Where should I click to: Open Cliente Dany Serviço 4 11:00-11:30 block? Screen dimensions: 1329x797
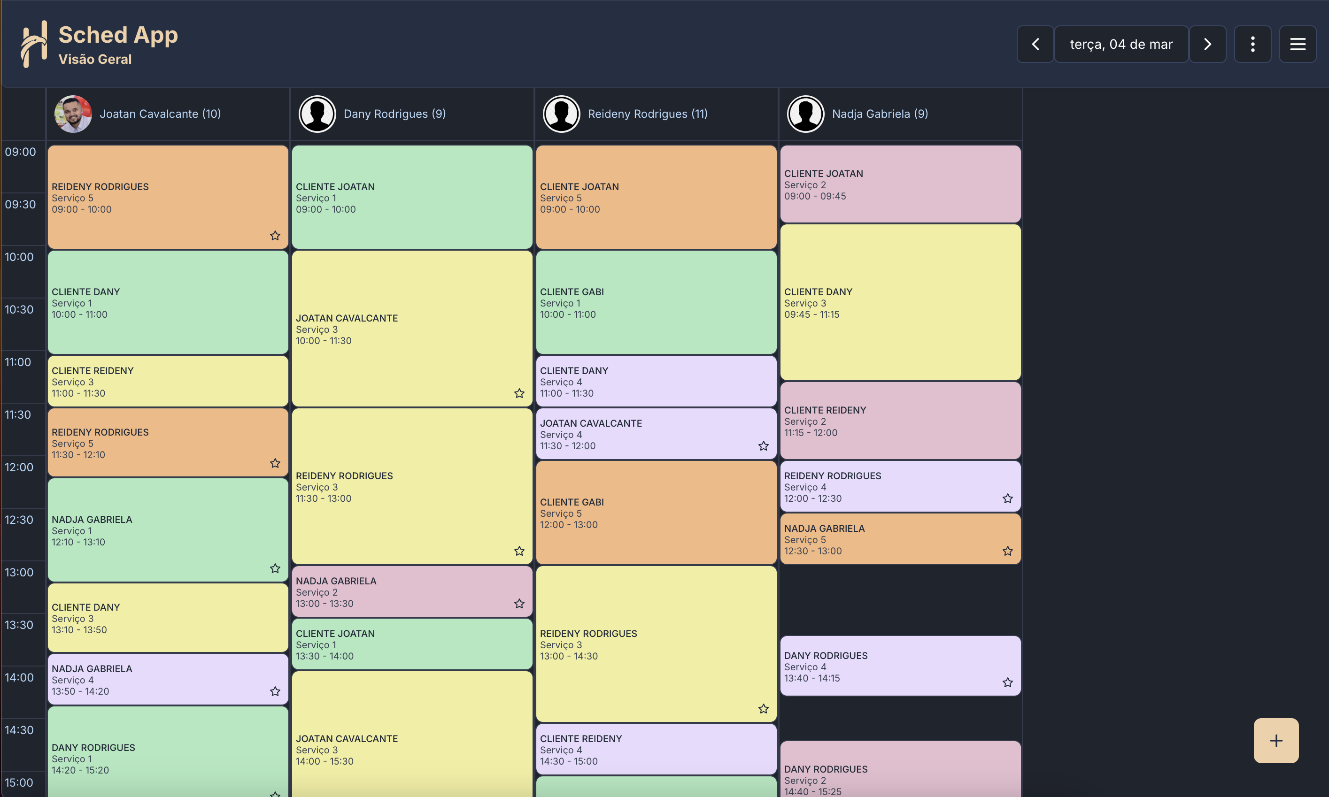click(656, 381)
